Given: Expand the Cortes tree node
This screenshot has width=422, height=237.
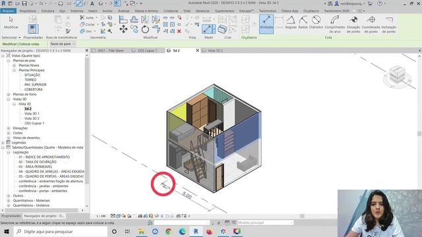Looking at the screenshot, I should [x=9, y=133].
